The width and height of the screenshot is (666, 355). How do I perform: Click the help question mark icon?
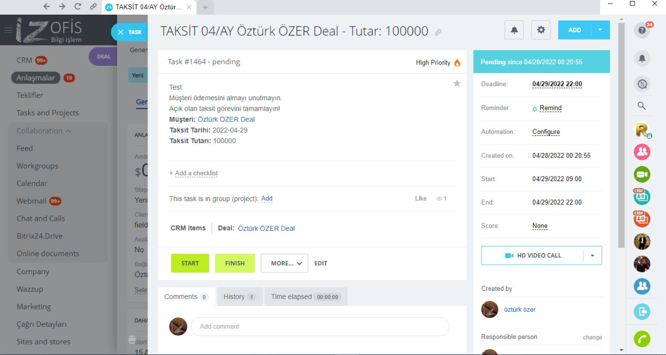pyautogui.click(x=642, y=30)
